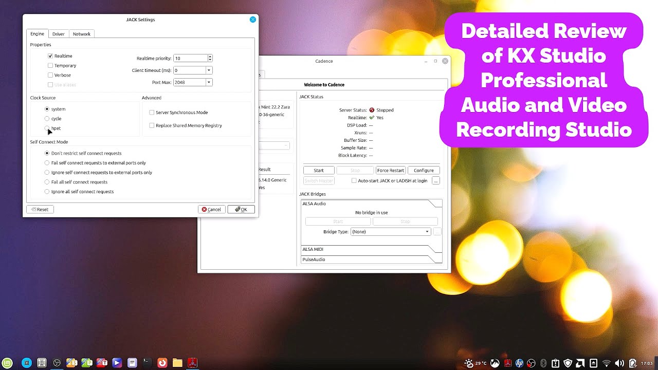Open the clock showing 17:03
658x370 pixels.
pos(647,363)
